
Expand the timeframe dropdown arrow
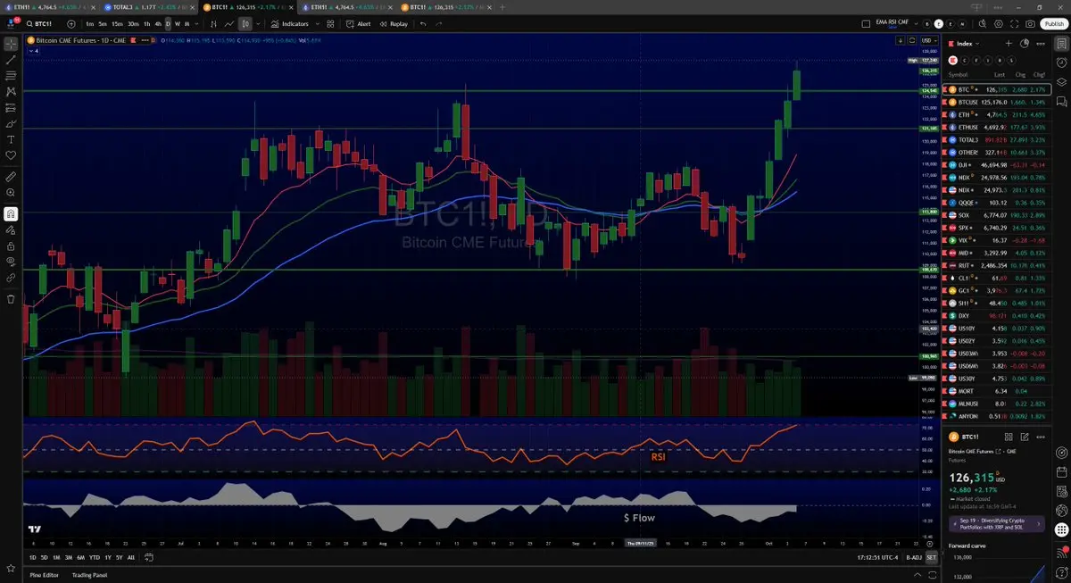pyautogui.click(x=197, y=24)
